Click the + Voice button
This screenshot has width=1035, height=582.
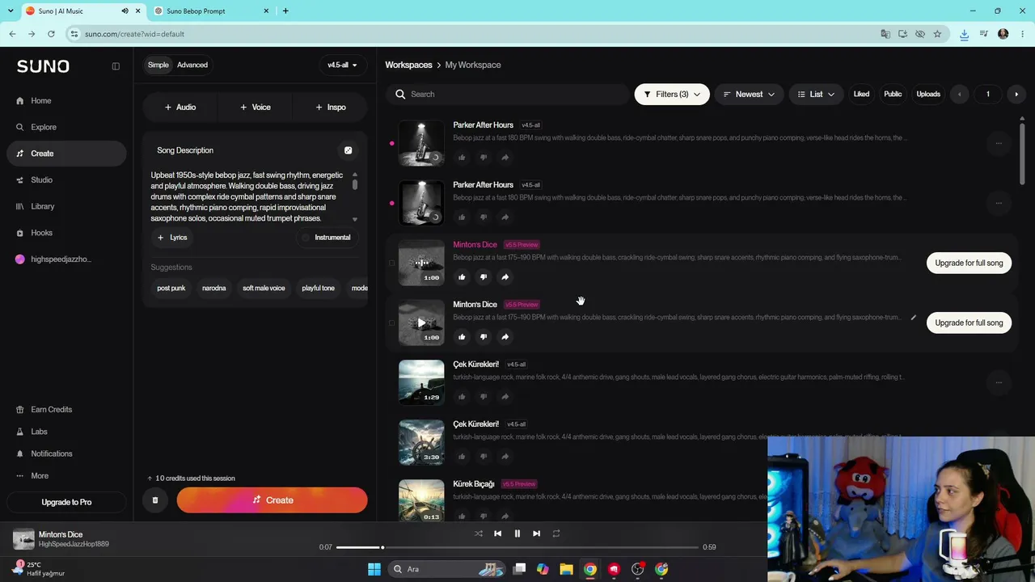[x=255, y=108]
